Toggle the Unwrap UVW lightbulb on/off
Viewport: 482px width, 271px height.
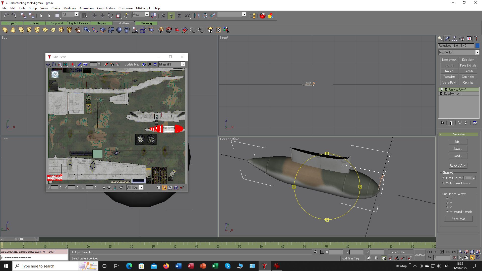(x=442, y=90)
